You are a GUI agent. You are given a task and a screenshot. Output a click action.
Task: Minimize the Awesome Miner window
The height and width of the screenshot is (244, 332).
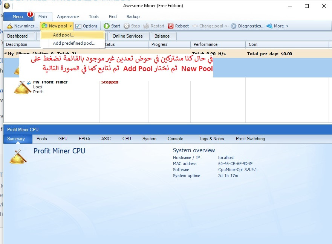pyautogui.click(x=290, y=6)
